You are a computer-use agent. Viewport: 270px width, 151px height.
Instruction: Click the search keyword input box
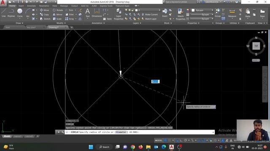(x=181, y=2)
